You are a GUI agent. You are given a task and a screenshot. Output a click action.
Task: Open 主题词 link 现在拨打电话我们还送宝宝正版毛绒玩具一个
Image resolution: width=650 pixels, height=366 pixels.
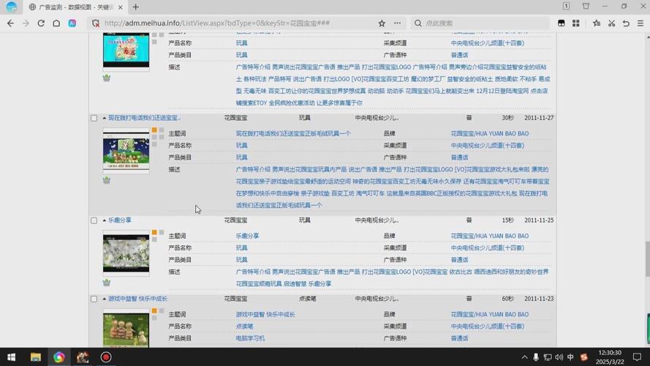click(x=293, y=134)
